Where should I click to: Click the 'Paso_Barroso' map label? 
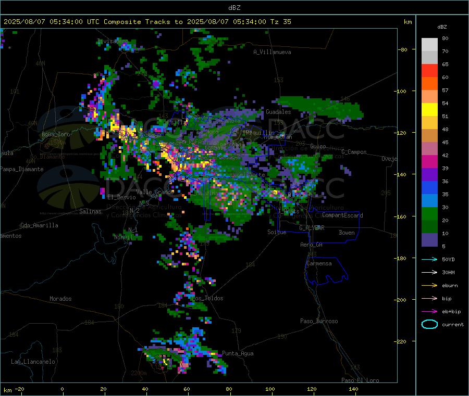(319, 321)
